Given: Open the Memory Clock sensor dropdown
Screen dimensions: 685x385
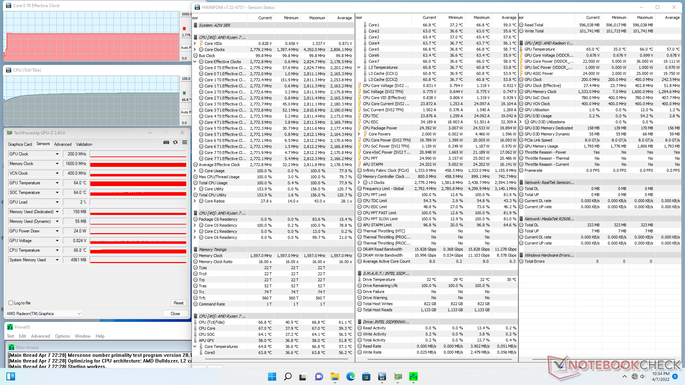Looking at the screenshot, I should (x=57, y=164).
